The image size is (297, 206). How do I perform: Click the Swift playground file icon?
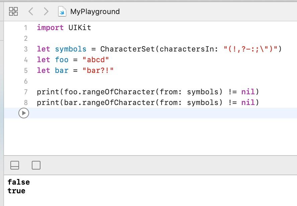pyautogui.click(x=62, y=11)
